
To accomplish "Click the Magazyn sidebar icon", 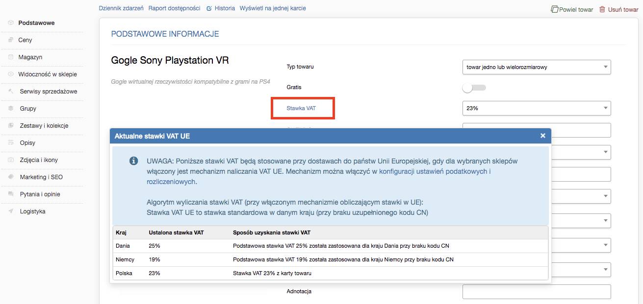I will pyautogui.click(x=11, y=57).
